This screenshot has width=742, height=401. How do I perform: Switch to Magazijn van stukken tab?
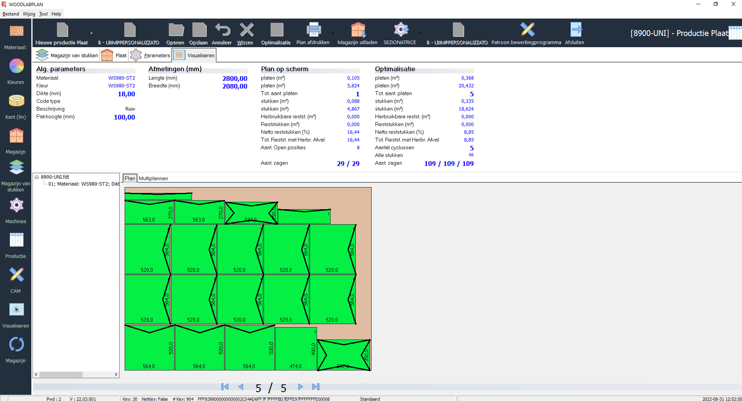[67, 55]
